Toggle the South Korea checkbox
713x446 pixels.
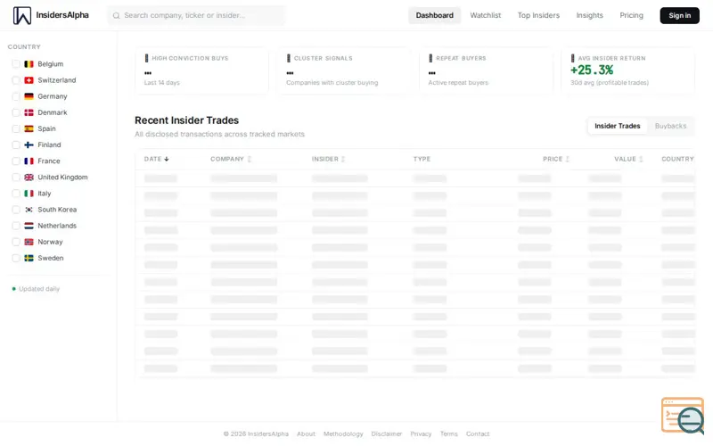click(x=16, y=210)
